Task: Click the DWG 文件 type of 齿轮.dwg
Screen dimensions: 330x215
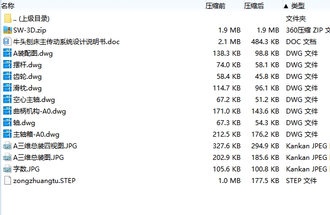Action: [302, 77]
